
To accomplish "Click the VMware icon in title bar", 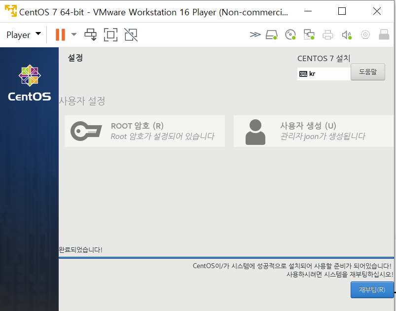I will [11, 11].
